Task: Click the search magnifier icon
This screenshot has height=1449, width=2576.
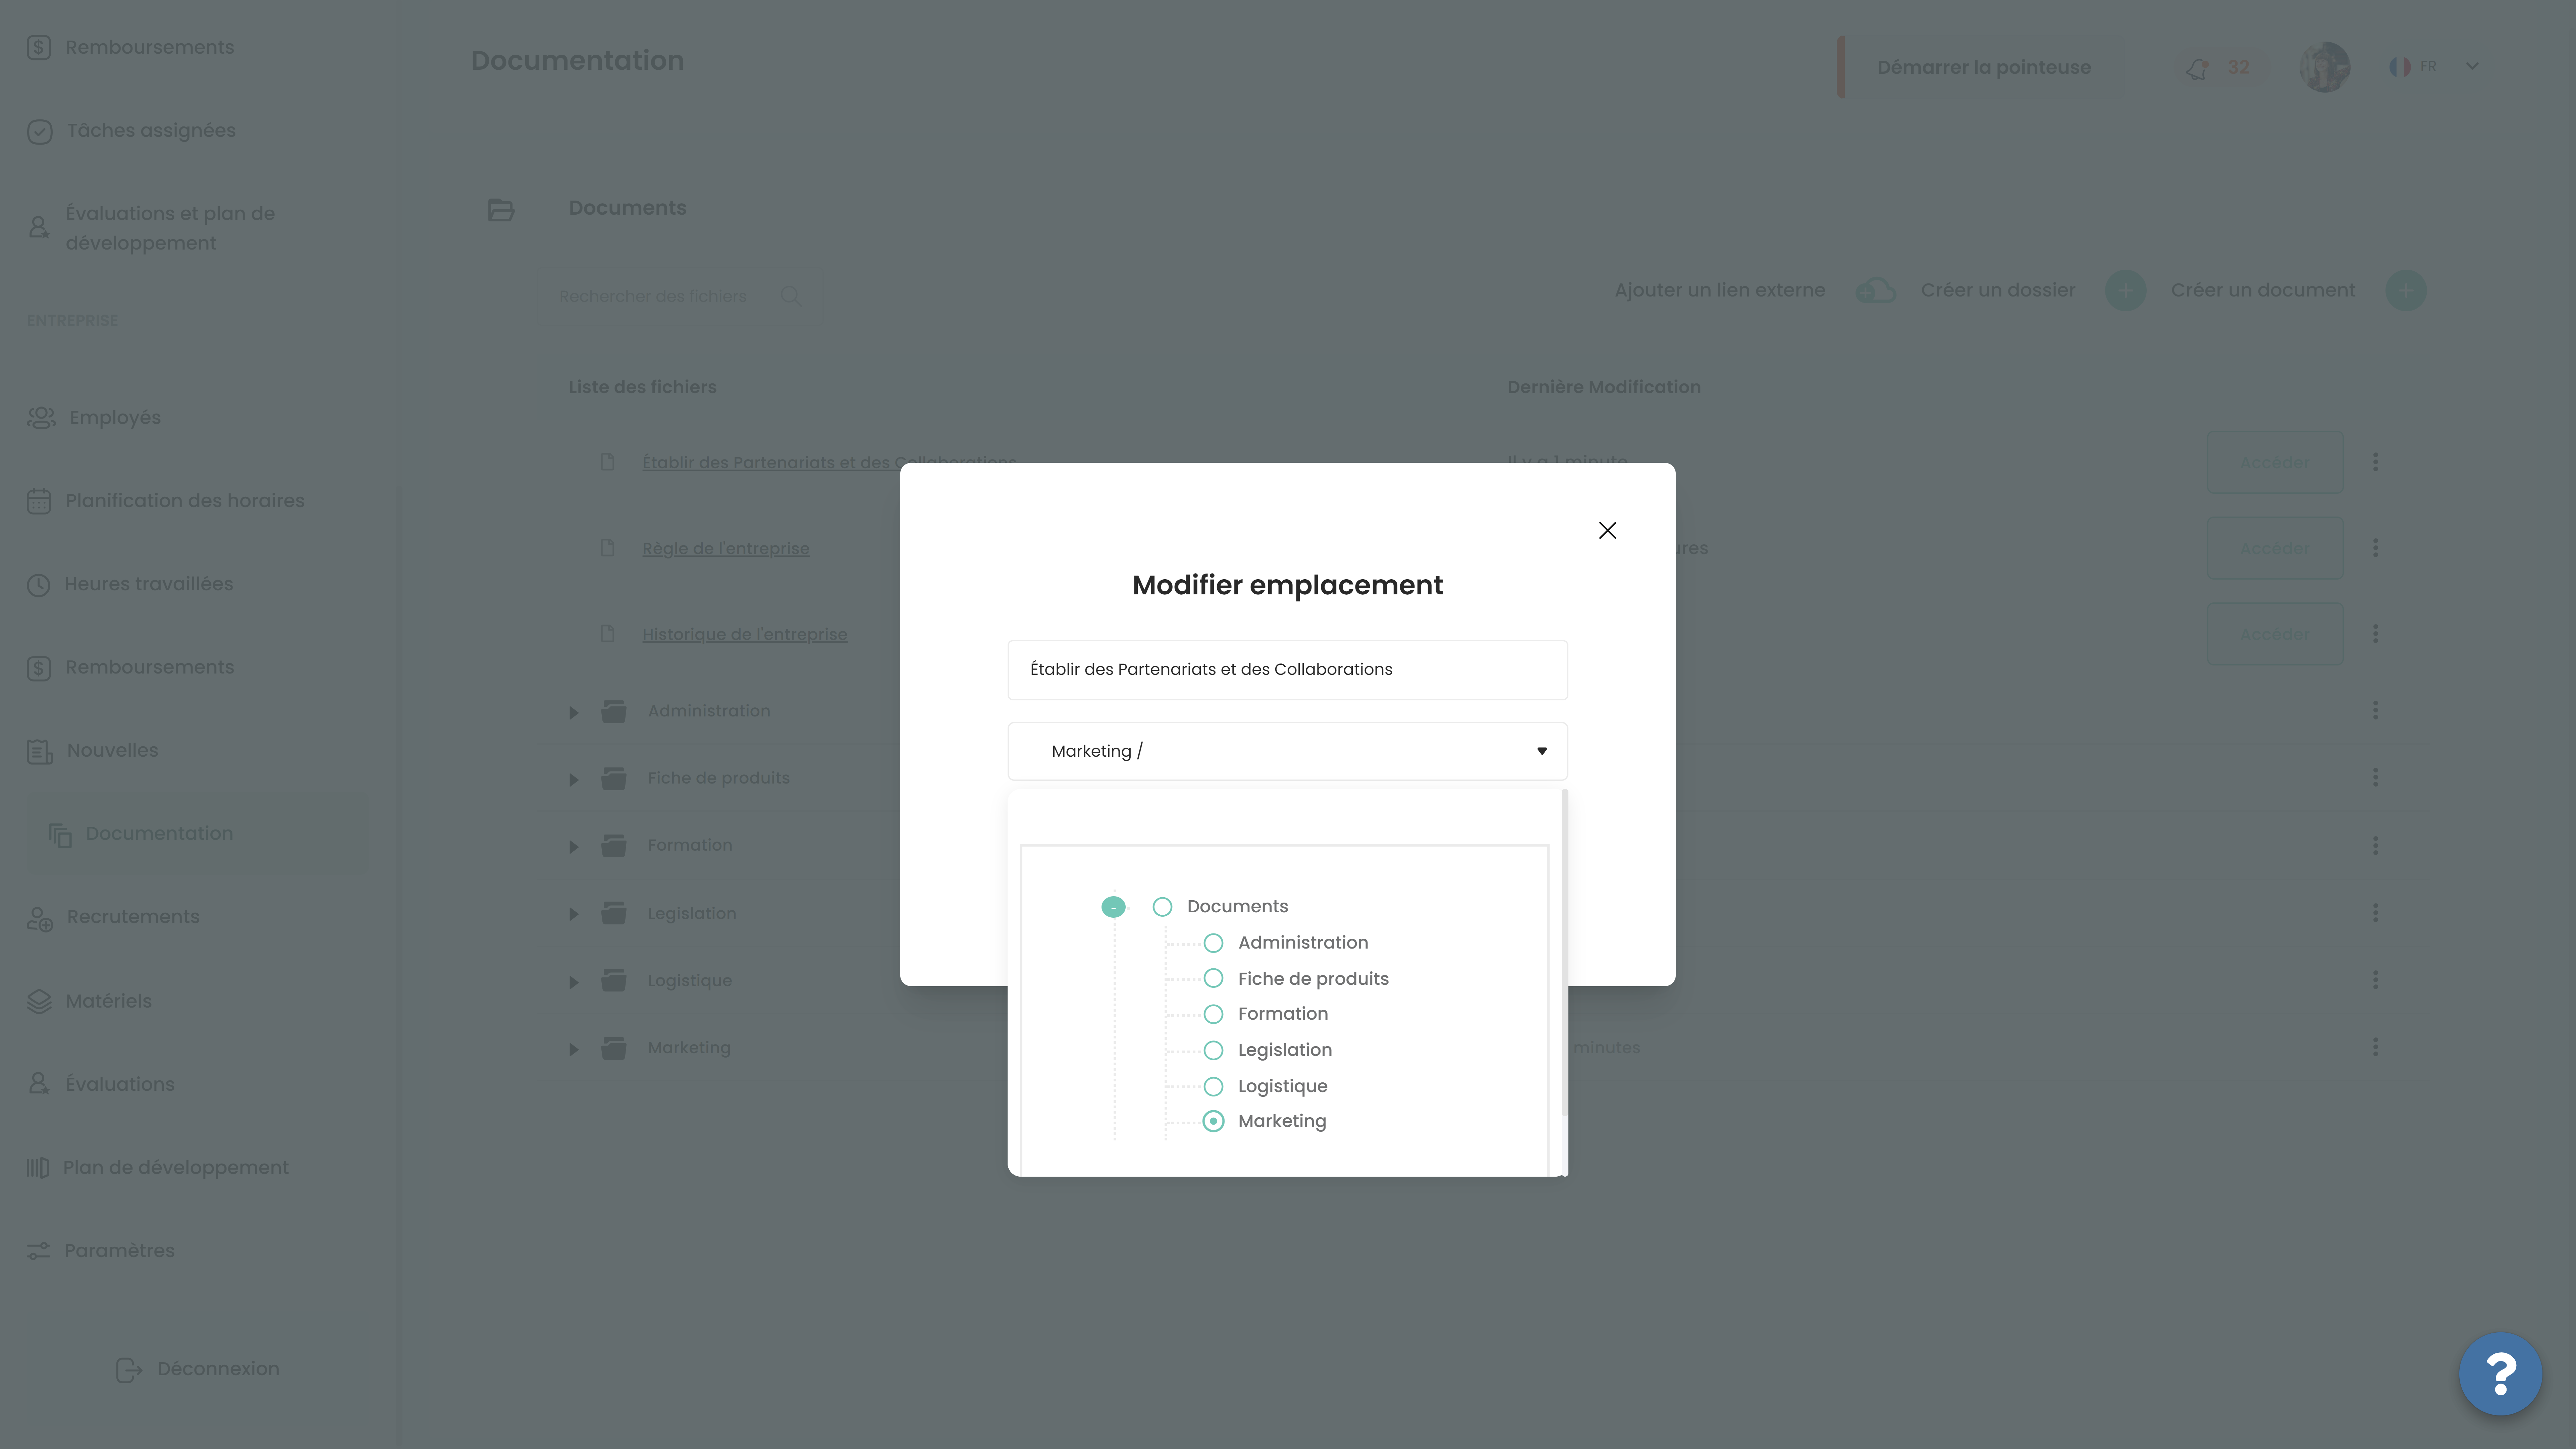Action: [x=791, y=296]
